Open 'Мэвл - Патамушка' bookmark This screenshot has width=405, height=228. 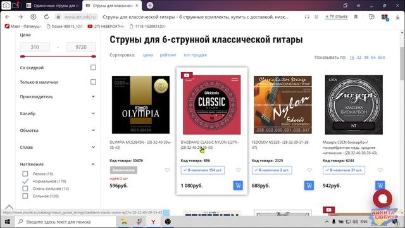tap(23, 26)
